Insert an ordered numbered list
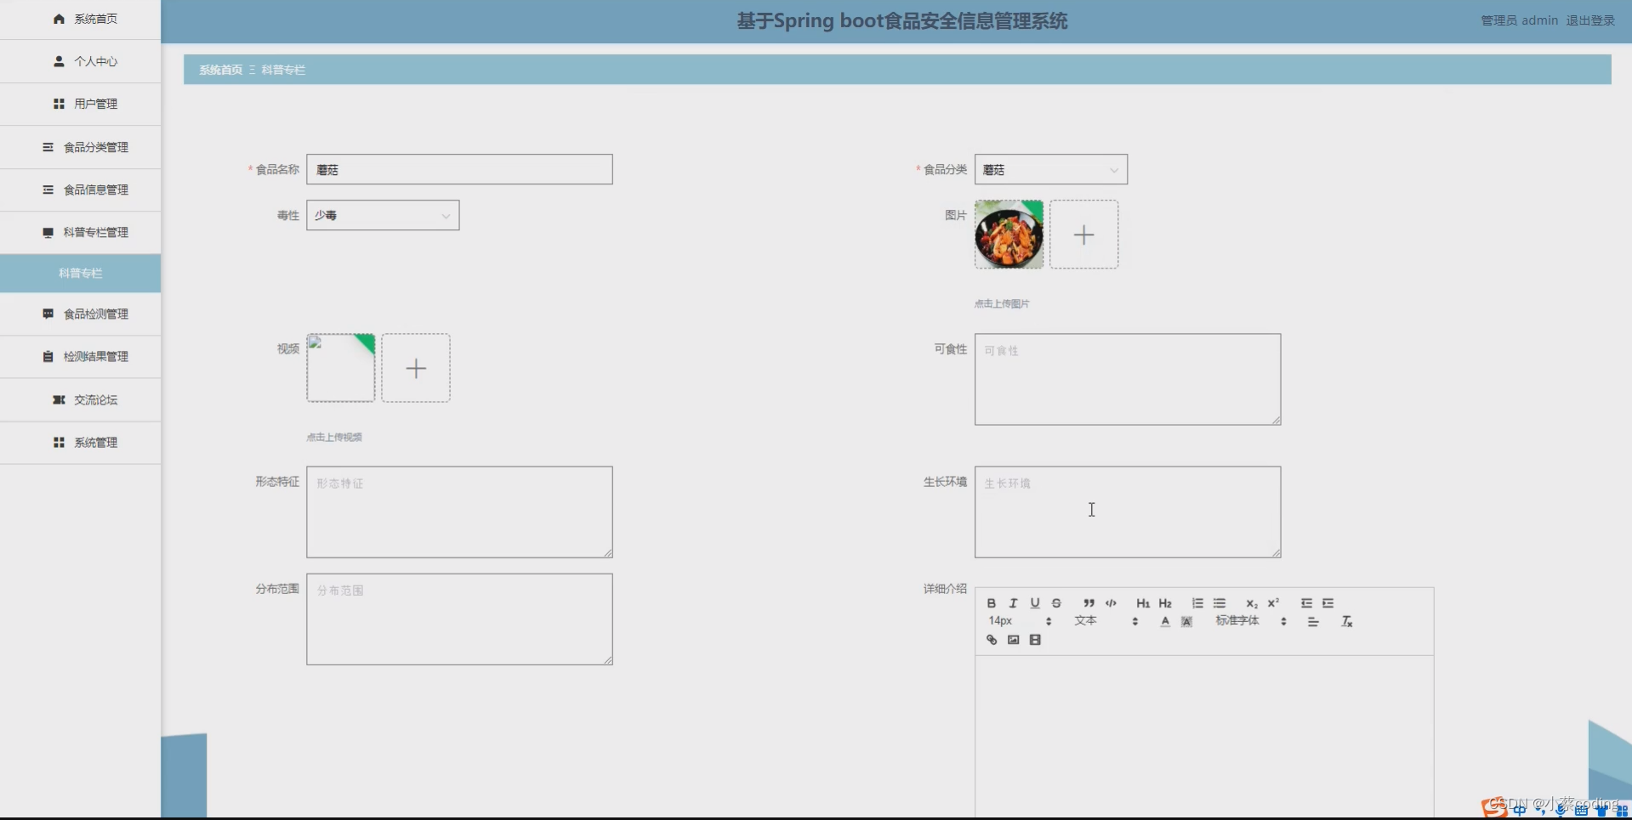Viewport: 1632px width, 820px height. pos(1197,603)
